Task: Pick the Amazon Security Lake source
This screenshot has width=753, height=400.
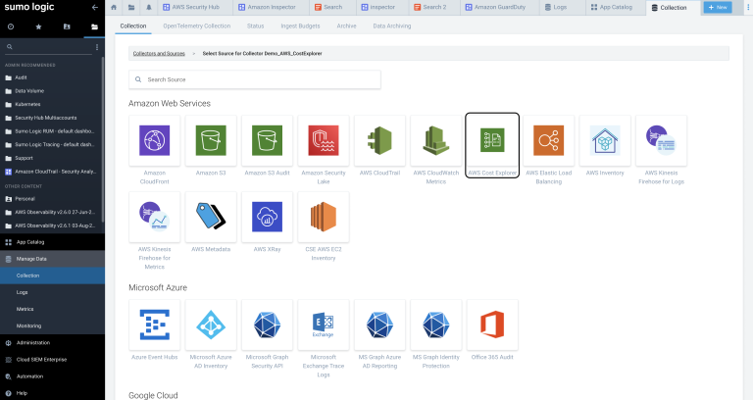Action: 324,140
